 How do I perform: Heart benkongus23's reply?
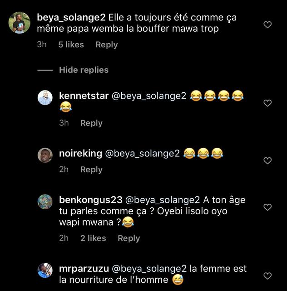pyautogui.click(x=267, y=207)
